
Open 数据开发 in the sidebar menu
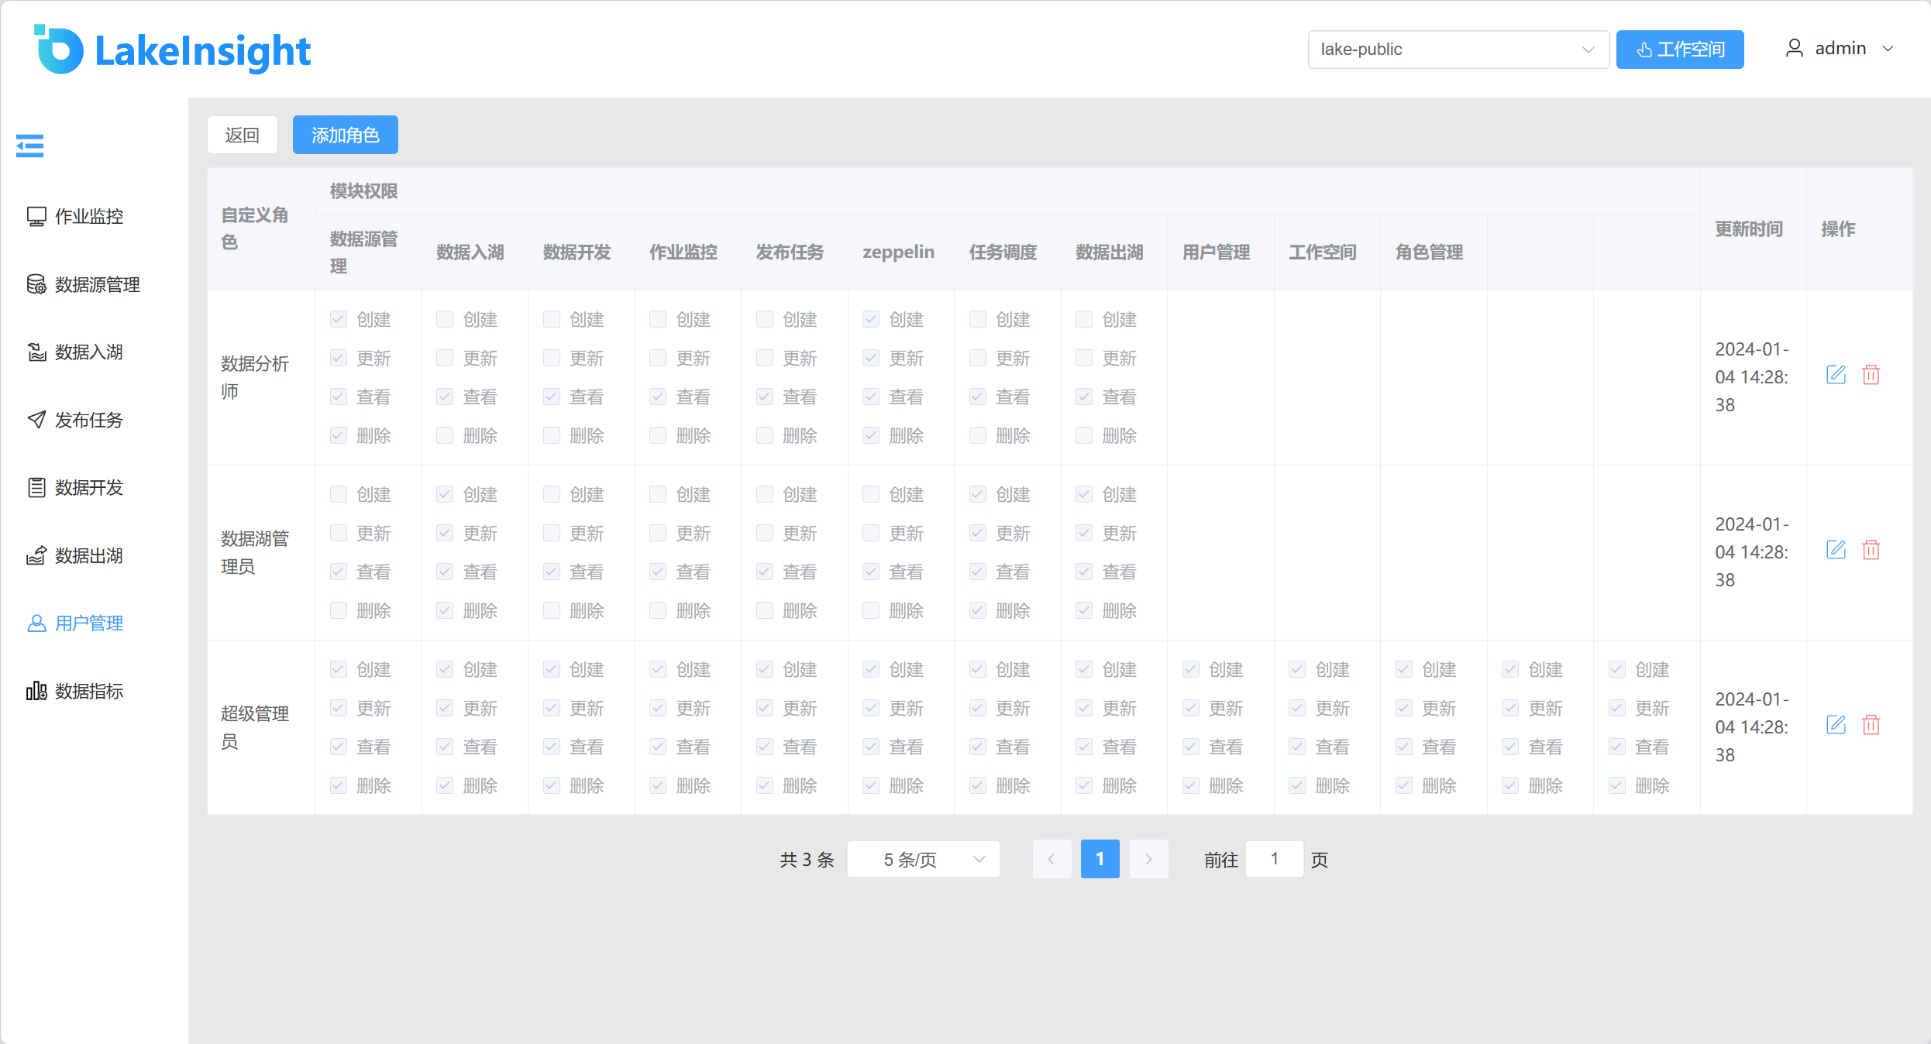click(x=89, y=487)
